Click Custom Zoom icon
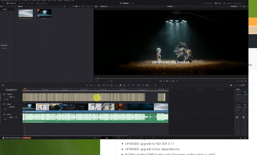Viewport: 257px width, 155px height. [x=147, y=85]
